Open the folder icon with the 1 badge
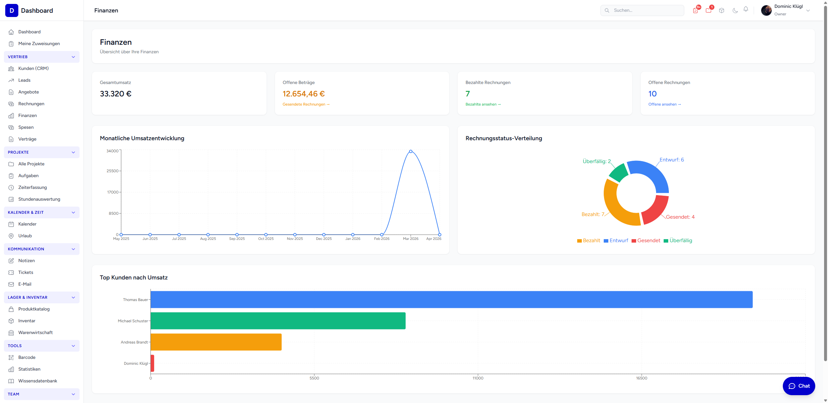Image resolution: width=828 pixels, height=403 pixels. (x=708, y=10)
